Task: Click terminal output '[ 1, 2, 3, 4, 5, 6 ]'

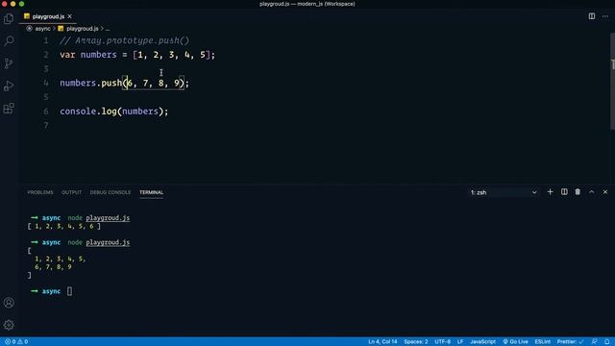Action: (64, 227)
